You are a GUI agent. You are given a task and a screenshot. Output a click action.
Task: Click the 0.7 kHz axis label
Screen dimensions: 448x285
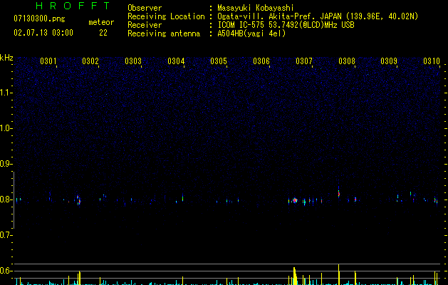coord(6,235)
